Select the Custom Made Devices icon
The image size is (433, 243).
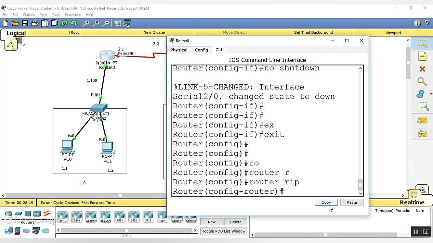pyautogui.click(x=36, y=231)
